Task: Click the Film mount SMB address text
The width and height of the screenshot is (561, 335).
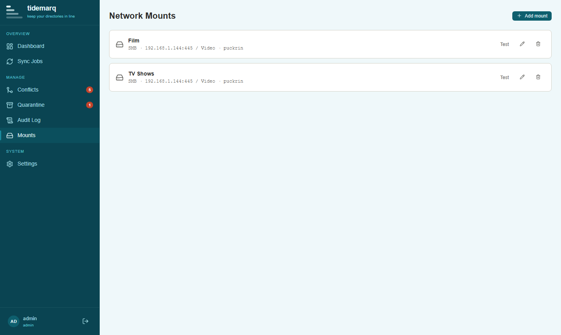Action: (x=185, y=48)
